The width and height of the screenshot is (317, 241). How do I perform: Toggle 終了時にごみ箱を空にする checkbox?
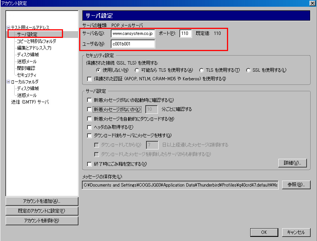(89, 164)
